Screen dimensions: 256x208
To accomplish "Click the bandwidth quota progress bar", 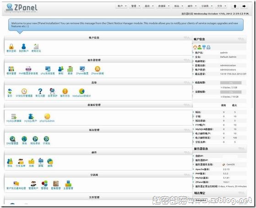I will 231,92.
